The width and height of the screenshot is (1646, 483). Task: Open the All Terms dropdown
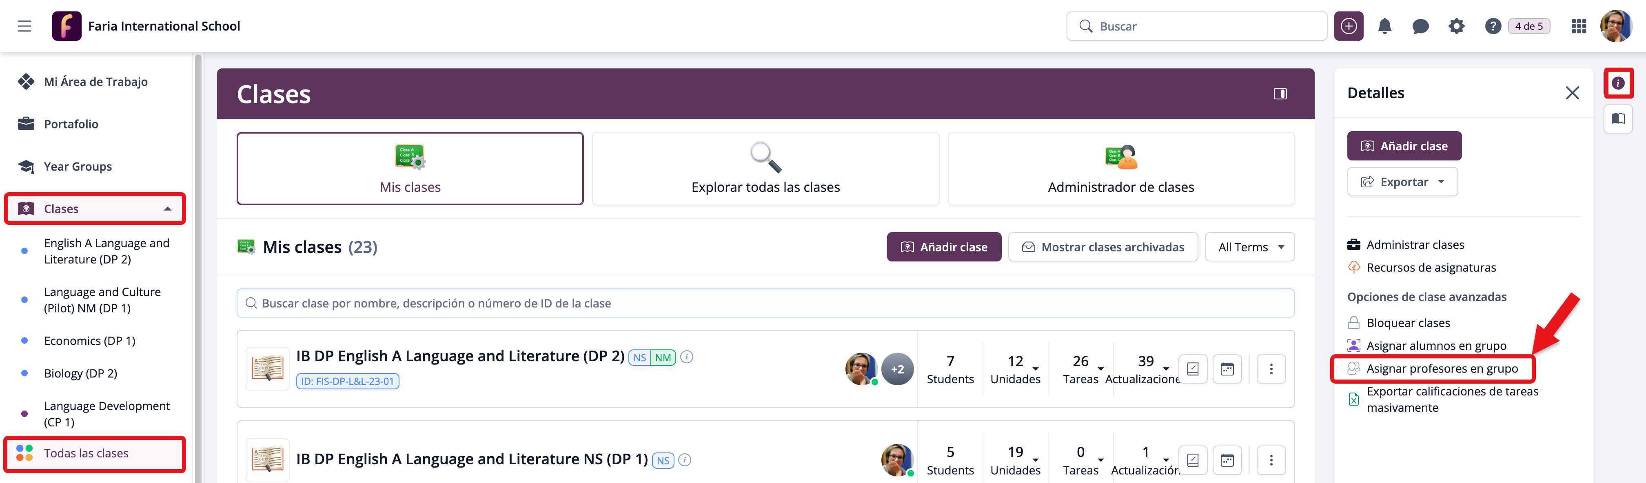click(x=1249, y=247)
